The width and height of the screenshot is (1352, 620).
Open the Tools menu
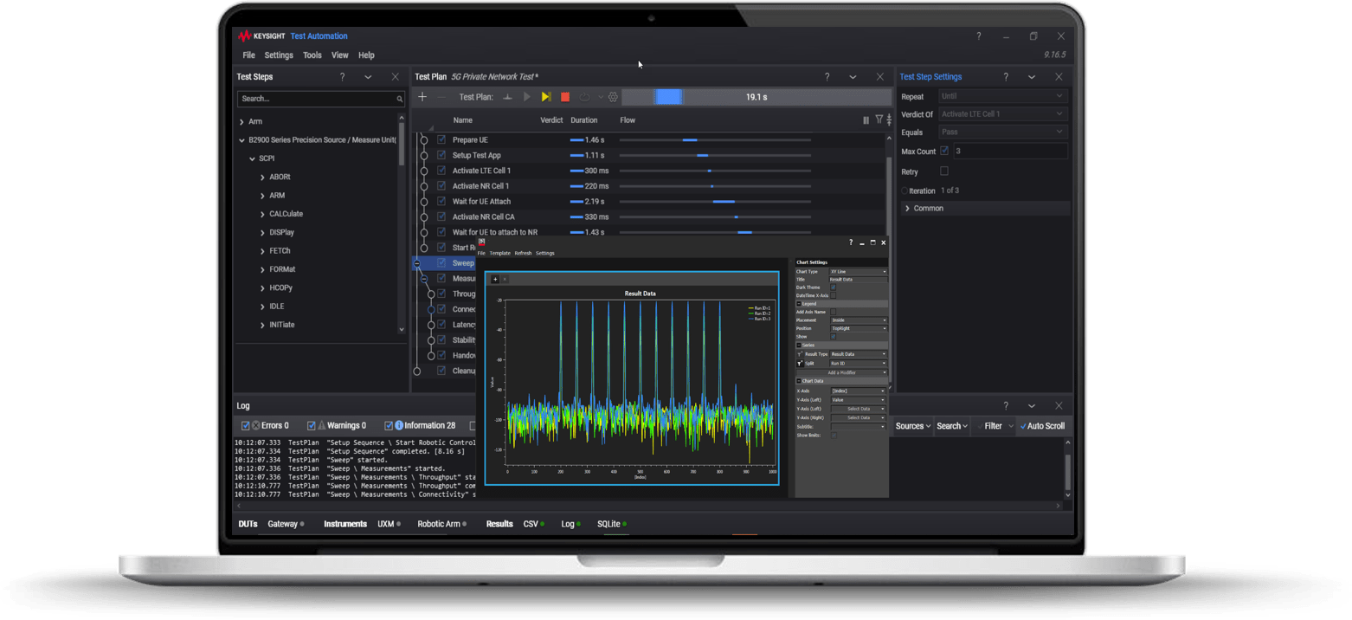pyautogui.click(x=312, y=55)
